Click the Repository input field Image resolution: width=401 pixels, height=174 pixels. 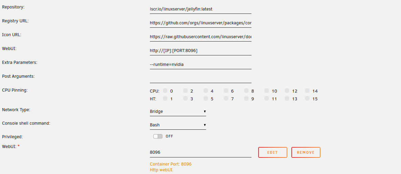(x=200, y=9)
